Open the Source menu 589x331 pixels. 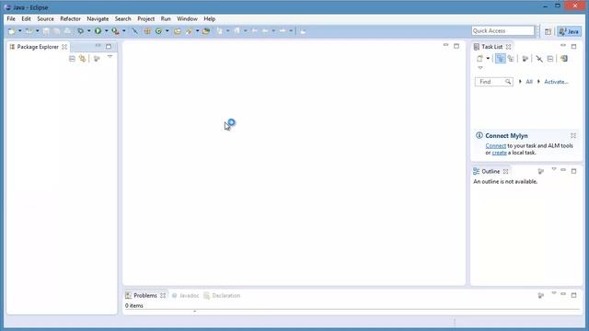(45, 18)
